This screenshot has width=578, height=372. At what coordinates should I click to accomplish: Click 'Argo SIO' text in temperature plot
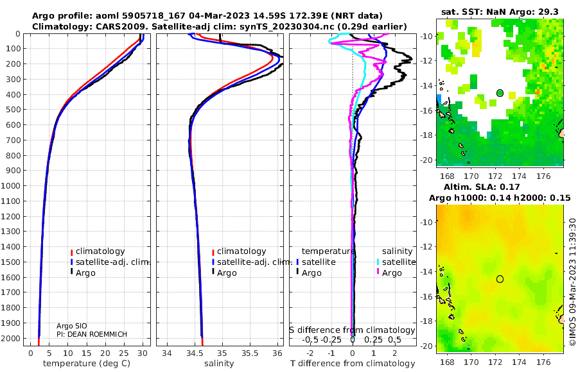pos(71,326)
